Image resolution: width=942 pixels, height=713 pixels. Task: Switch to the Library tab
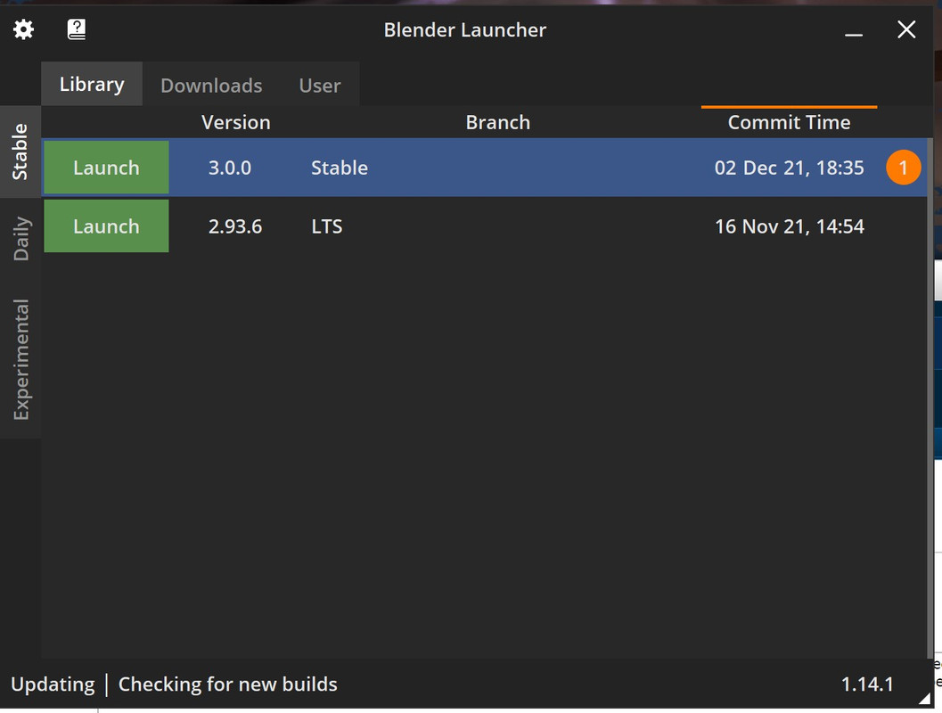pos(92,84)
